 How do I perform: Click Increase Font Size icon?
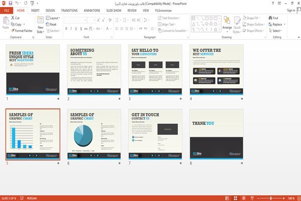(x=98, y=20)
